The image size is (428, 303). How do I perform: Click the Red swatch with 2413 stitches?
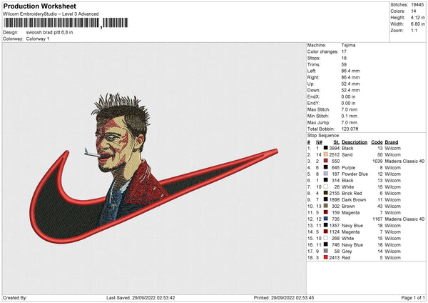[x=326, y=257]
